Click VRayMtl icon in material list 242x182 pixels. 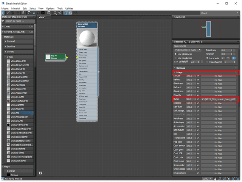(x=8, y=113)
